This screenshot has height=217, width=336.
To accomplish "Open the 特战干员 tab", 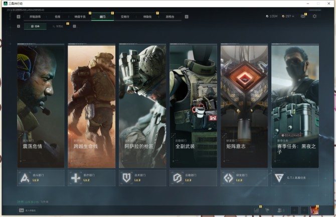I will [x=80, y=17].
